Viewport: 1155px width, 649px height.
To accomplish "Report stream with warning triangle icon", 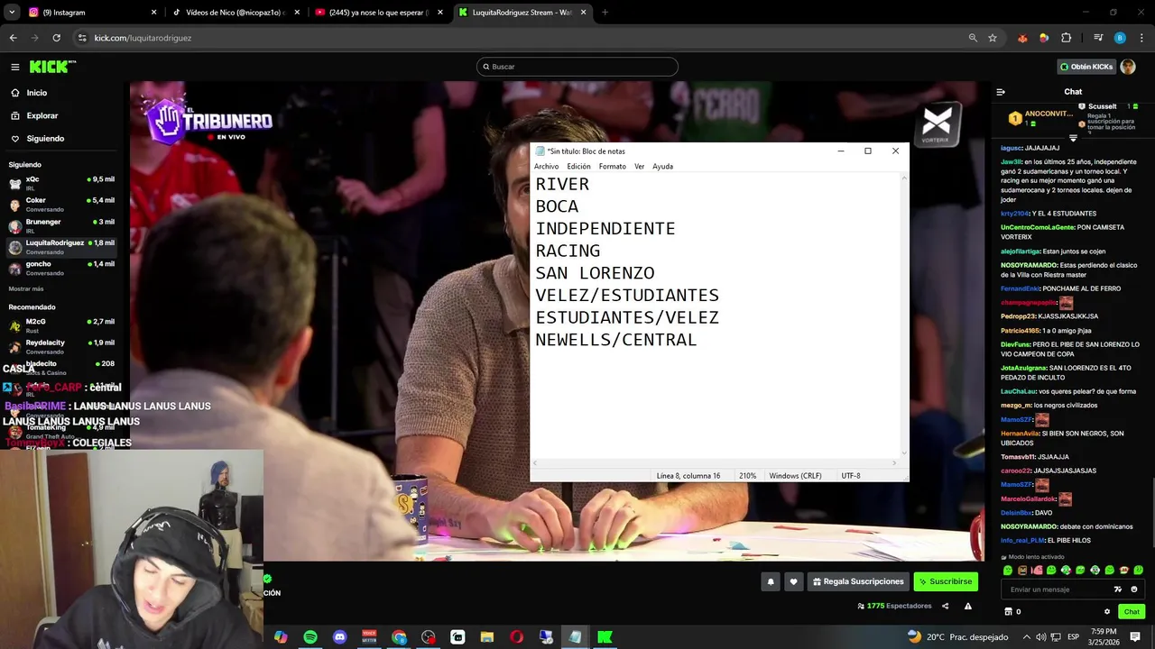I will click(968, 607).
